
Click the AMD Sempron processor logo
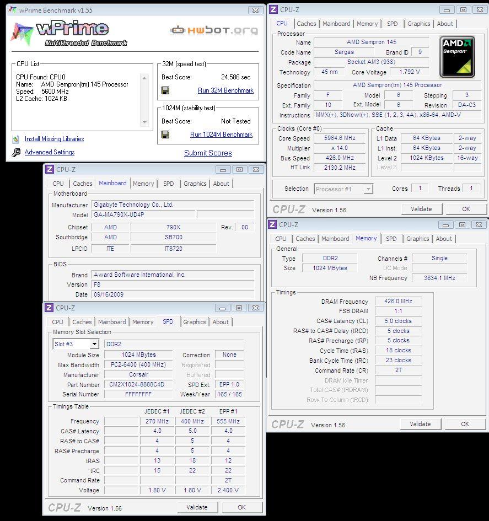(457, 57)
